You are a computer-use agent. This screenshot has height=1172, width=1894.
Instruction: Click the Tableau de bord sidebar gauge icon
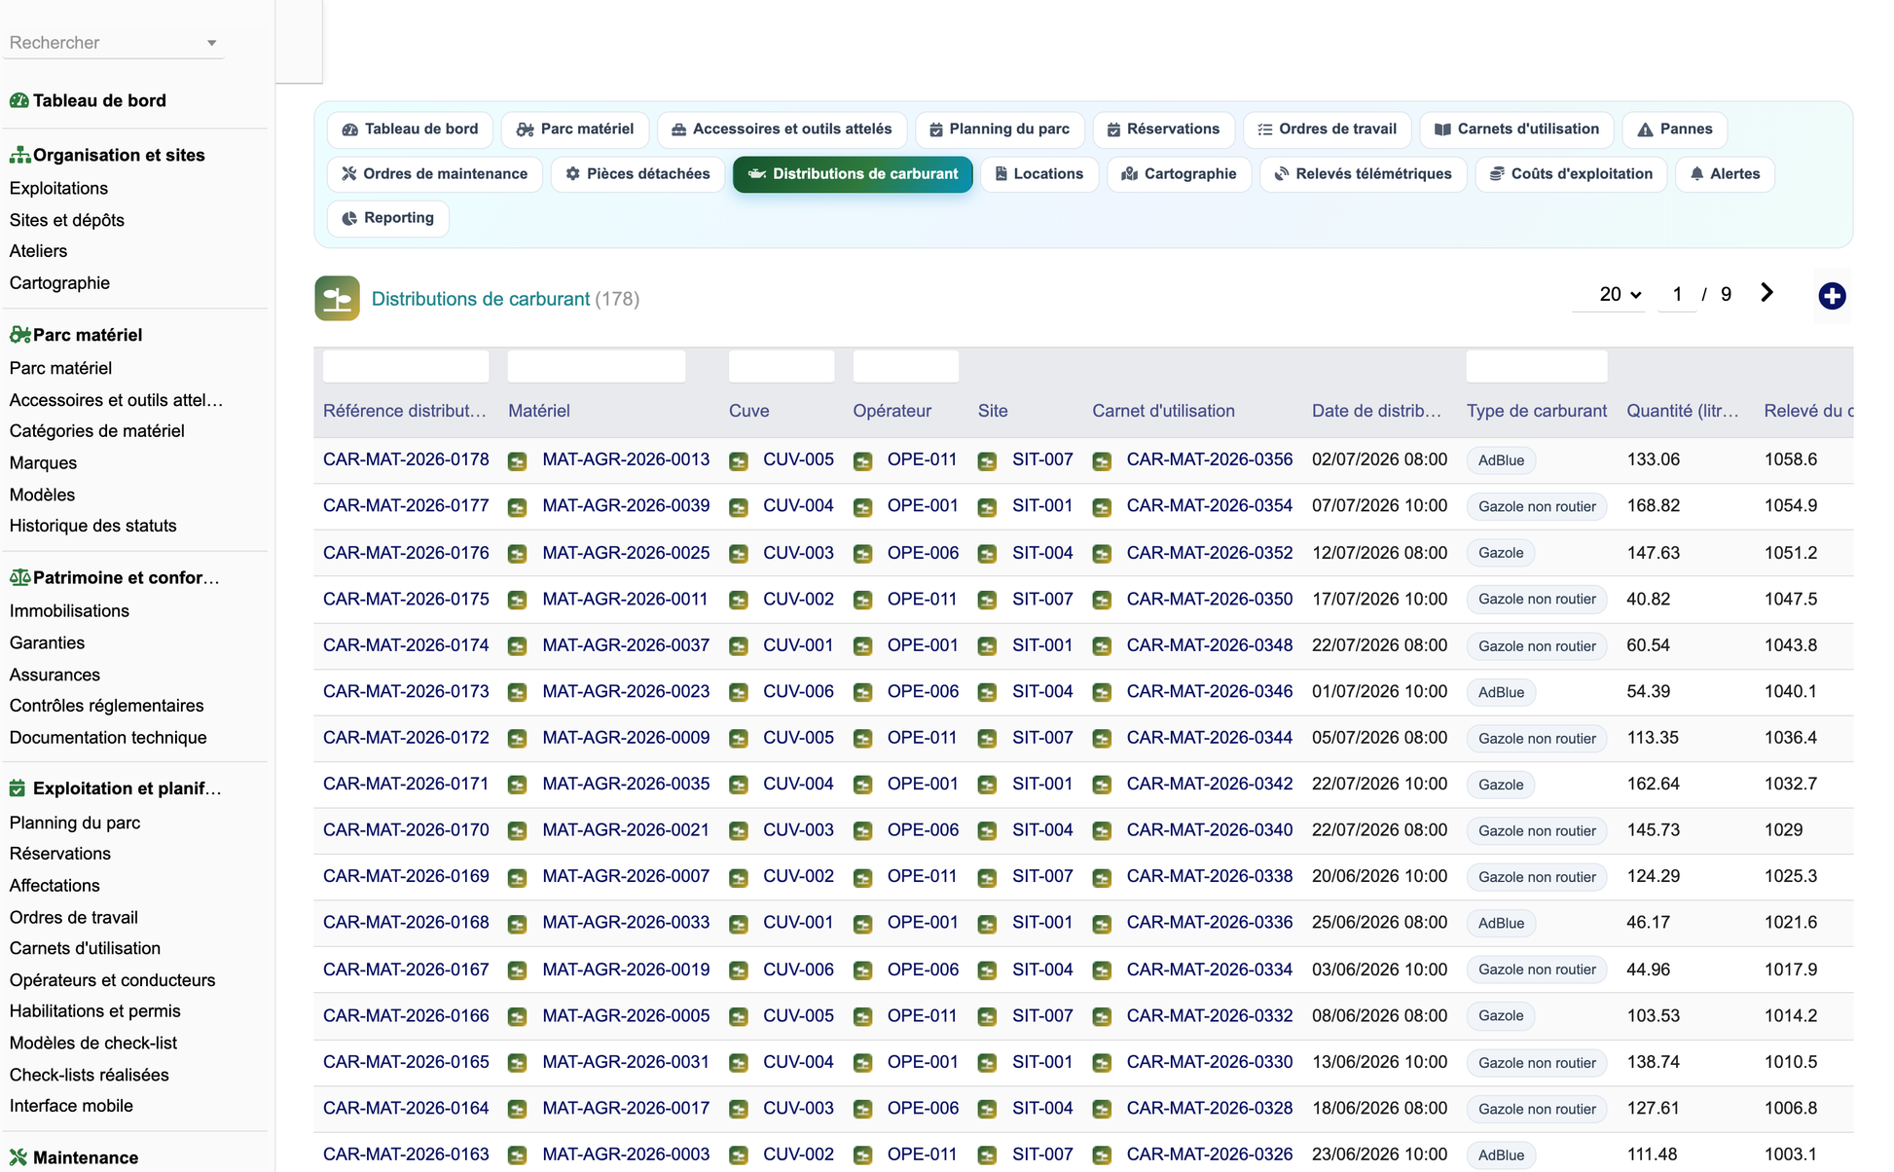[x=18, y=100]
